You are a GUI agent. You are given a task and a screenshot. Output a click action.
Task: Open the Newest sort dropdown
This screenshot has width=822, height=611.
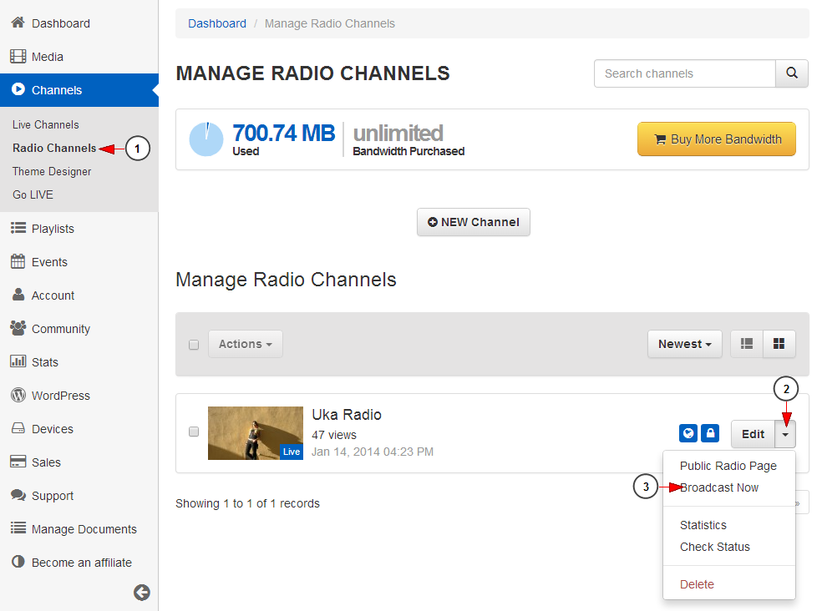(684, 344)
